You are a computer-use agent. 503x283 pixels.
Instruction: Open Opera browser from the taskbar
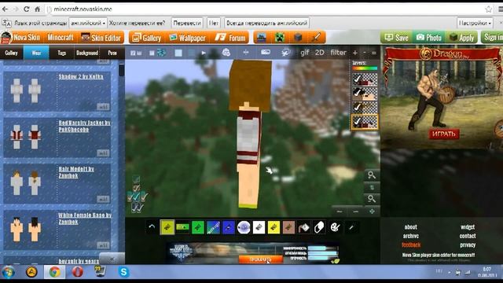[x=77, y=272]
